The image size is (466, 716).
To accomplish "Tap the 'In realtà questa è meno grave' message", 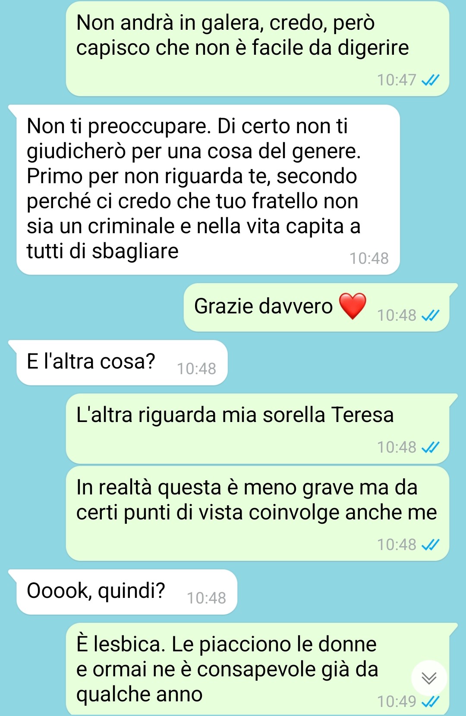I will (258, 513).
